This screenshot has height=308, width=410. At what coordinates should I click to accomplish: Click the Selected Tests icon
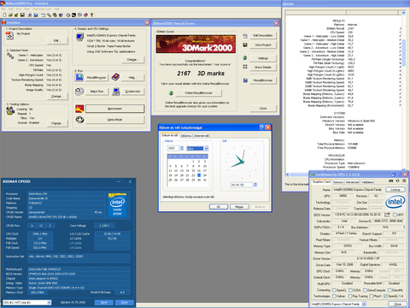(10, 56)
